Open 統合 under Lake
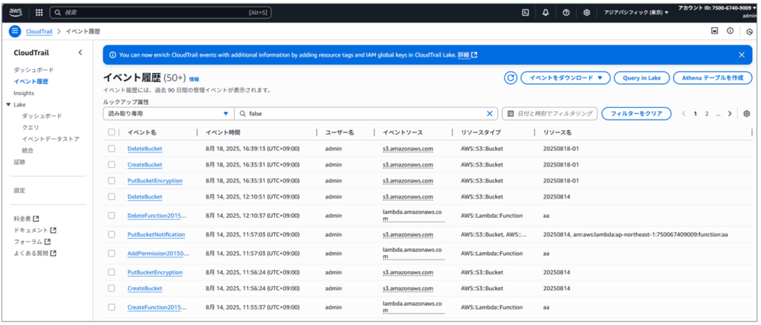This screenshot has height=325, width=761. 27,150
